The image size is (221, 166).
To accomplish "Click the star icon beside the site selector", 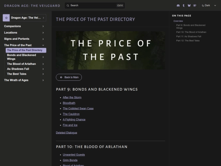I will click(6, 18).
